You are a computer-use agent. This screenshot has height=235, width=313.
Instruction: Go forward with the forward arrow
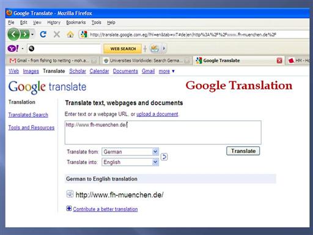(25, 34)
